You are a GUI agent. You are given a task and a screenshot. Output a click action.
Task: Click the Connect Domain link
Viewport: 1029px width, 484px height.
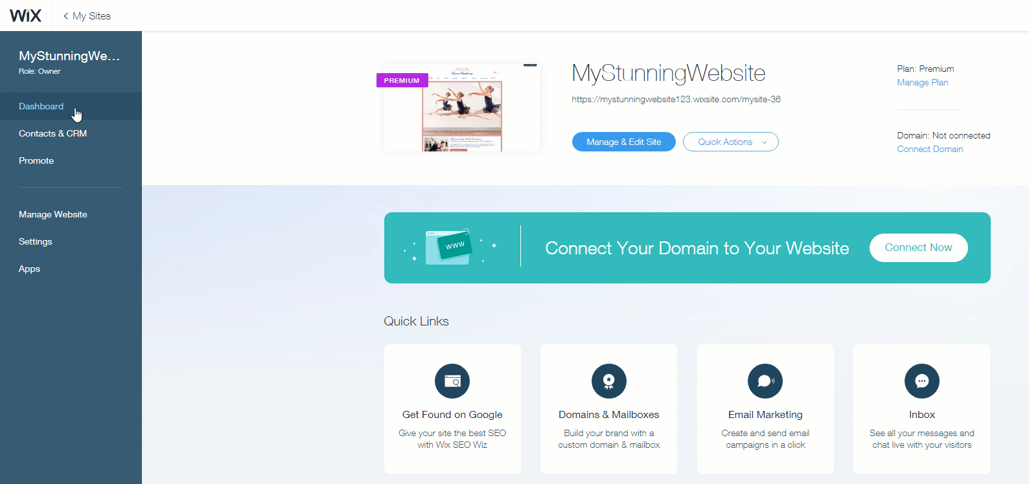pos(930,149)
